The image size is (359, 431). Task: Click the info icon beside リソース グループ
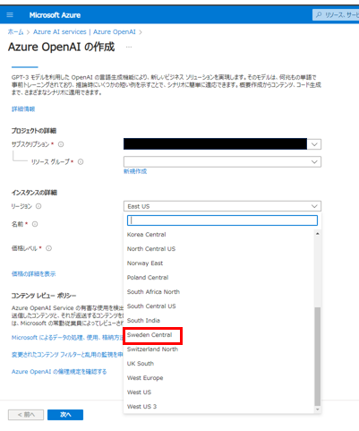click(81, 162)
